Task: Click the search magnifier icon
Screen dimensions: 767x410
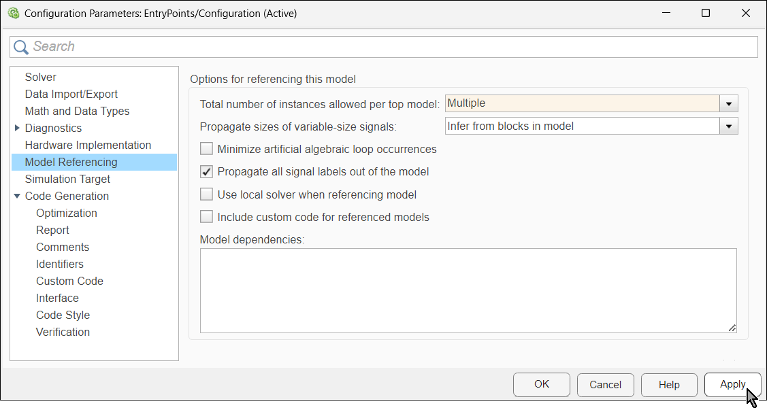Action: point(20,46)
